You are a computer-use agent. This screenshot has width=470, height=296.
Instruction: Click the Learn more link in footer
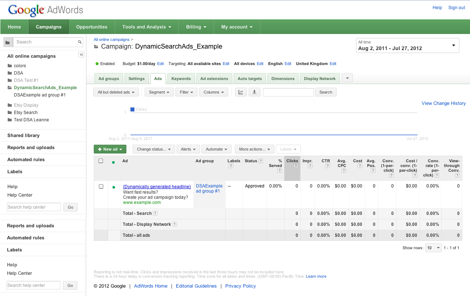tap(316, 276)
